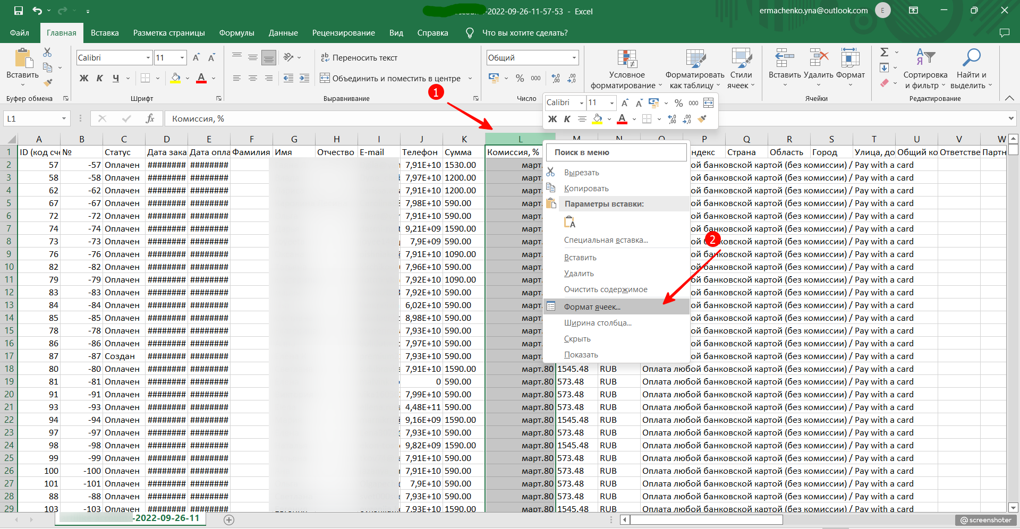This screenshot has height=529, width=1020.
Task: Open the Name Box dropdown arrow
Action: coord(64,118)
